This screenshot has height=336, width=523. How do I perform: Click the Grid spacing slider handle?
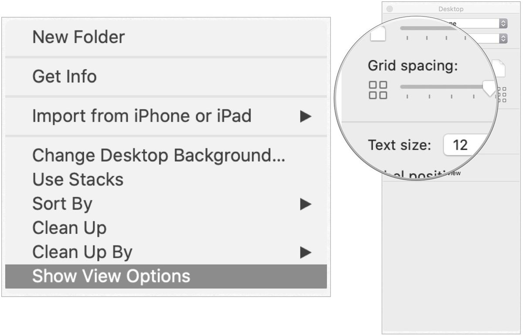pos(489,88)
